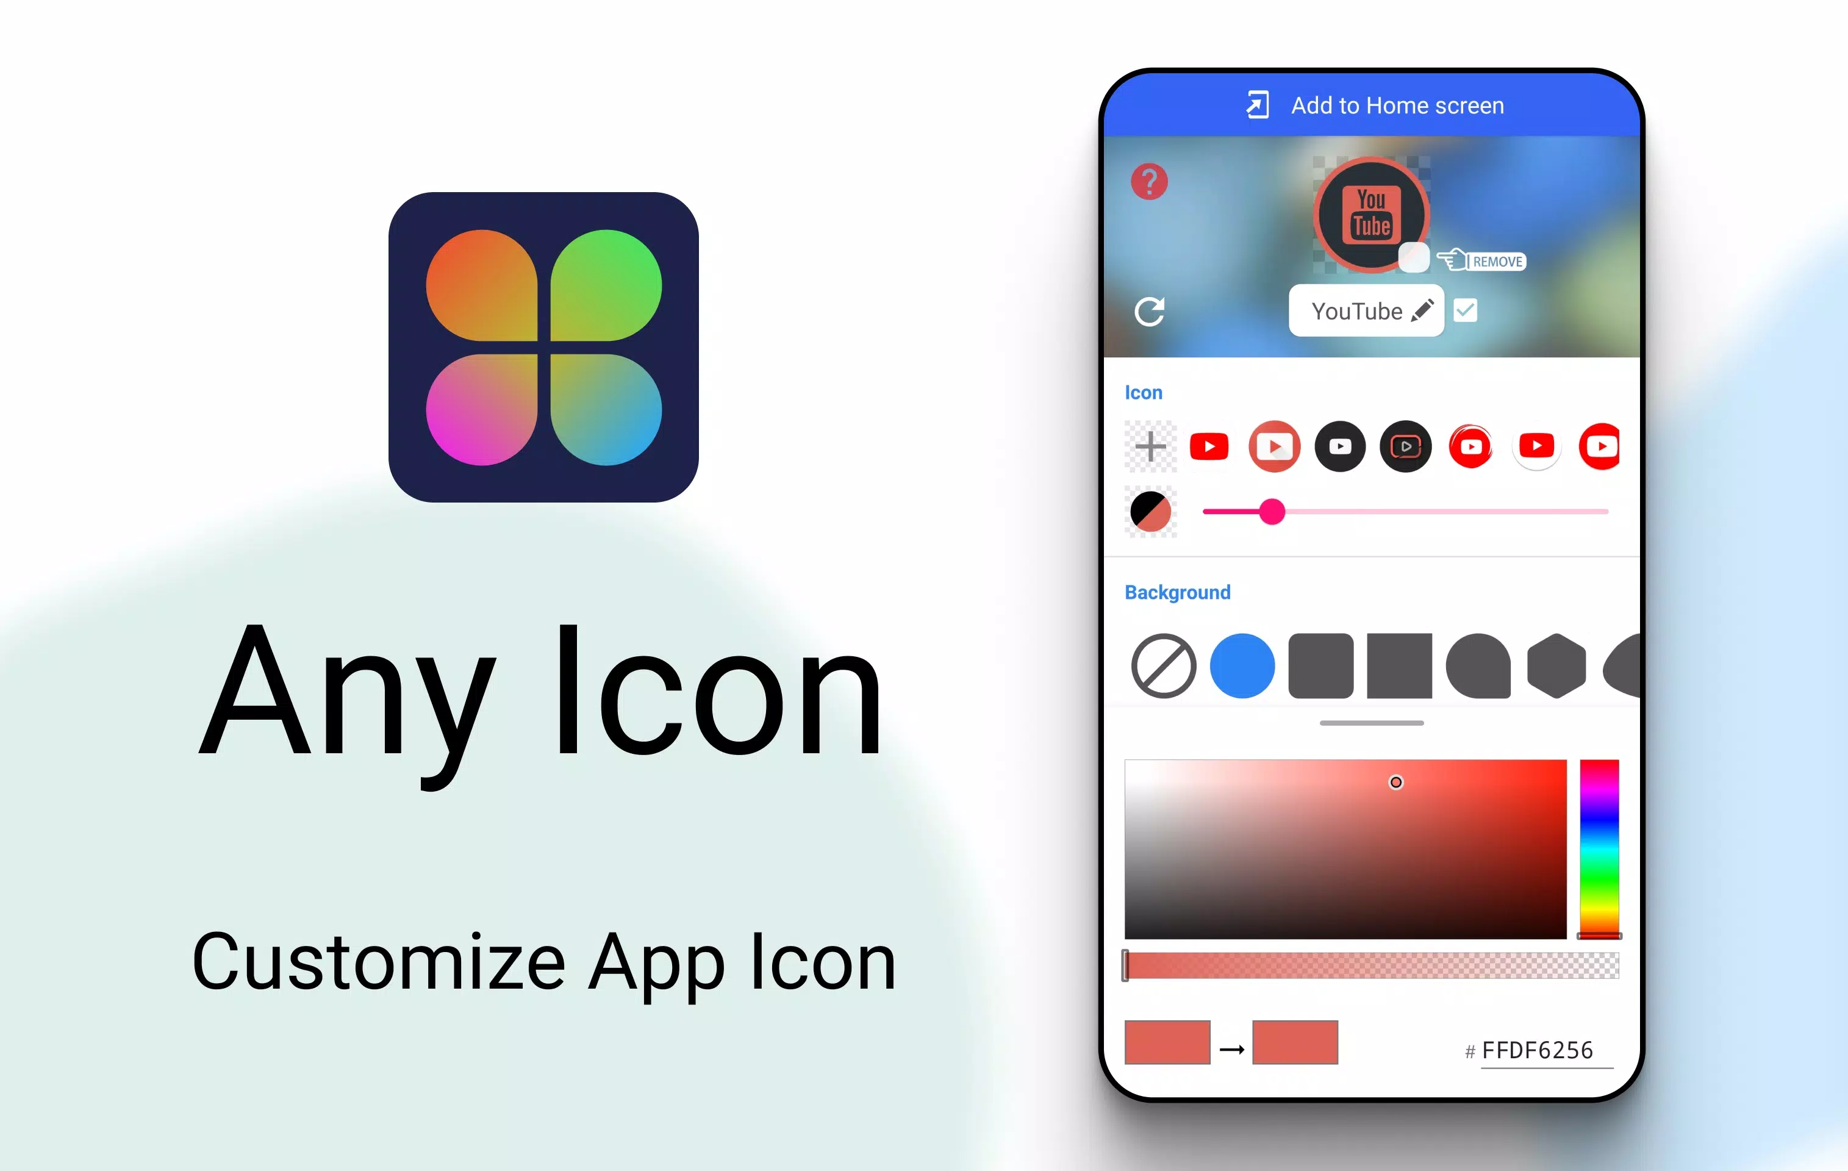Viewport: 1848px width, 1171px height.
Task: Toggle the black-and-white icon tint mode
Action: click(x=1150, y=512)
